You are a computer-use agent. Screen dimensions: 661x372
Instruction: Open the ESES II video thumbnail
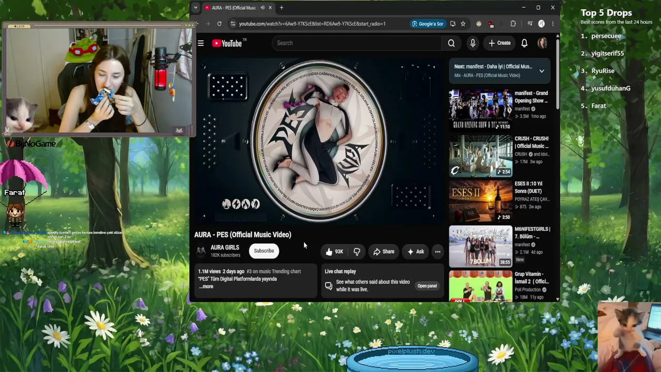point(480,200)
